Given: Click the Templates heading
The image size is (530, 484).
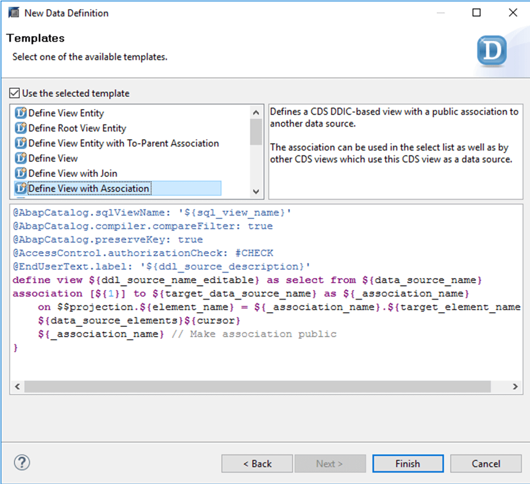Looking at the screenshot, I should click(36, 38).
